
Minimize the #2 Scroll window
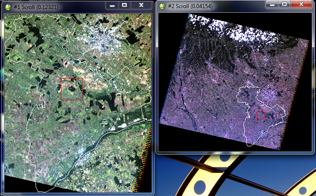tap(272, 4)
